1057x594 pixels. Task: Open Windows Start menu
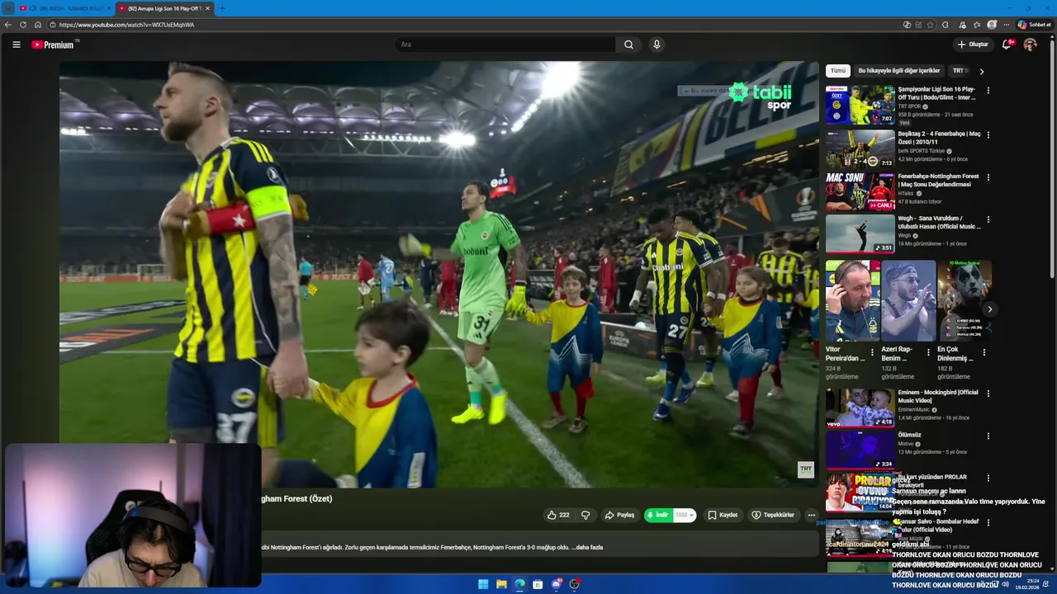(483, 584)
